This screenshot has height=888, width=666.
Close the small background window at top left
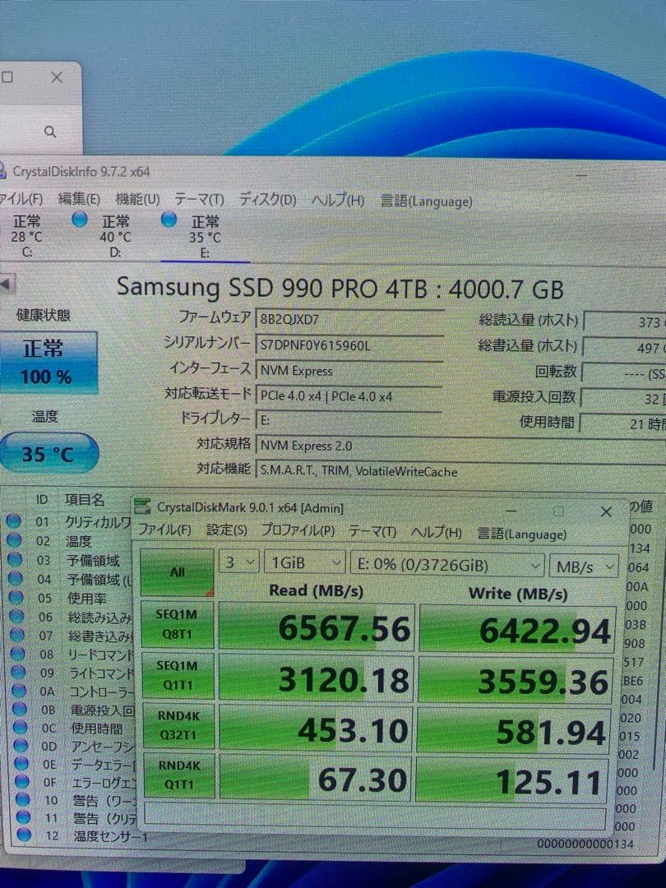pyautogui.click(x=57, y=77)
